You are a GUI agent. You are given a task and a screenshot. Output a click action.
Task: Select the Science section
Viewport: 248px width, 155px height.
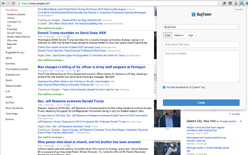[10, 119]
